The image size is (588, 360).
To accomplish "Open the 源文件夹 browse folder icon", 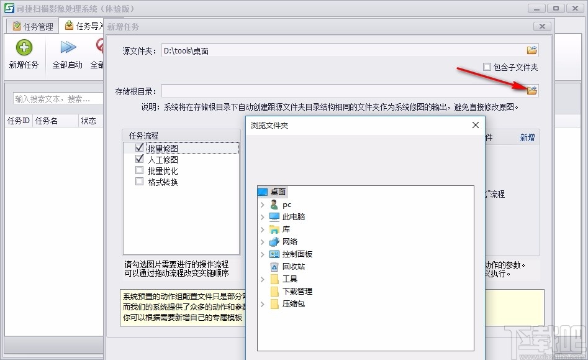I will click(x=531, y=50).
